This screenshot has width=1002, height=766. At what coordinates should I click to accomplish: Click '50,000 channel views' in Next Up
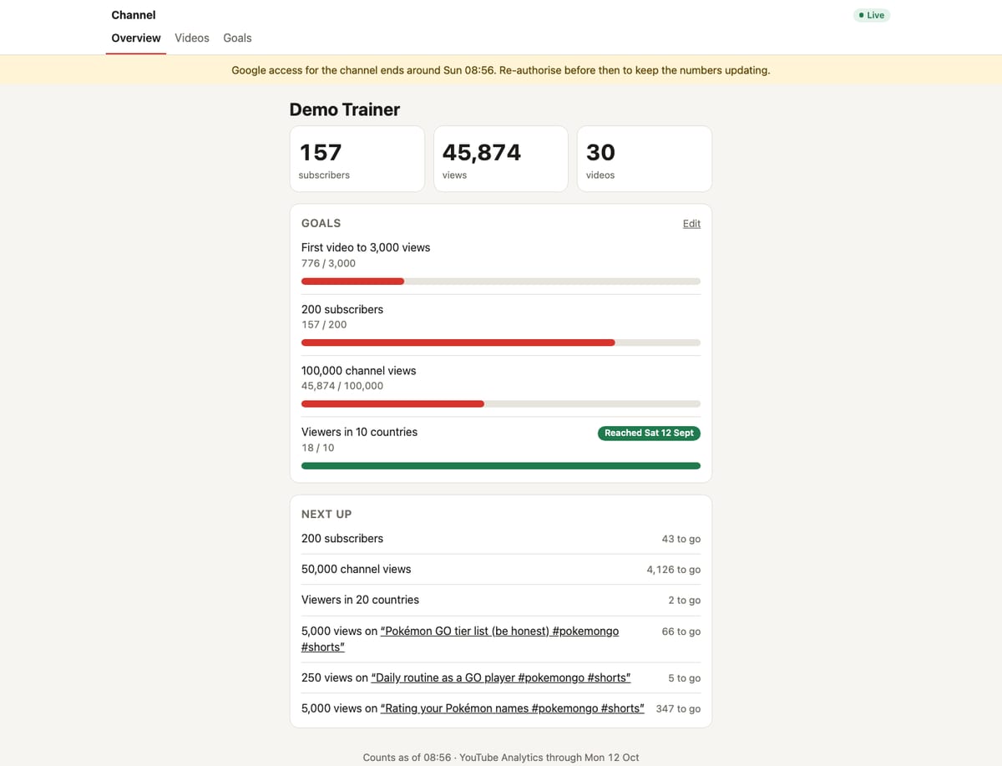pyautogui.click(x=356, y=569)
